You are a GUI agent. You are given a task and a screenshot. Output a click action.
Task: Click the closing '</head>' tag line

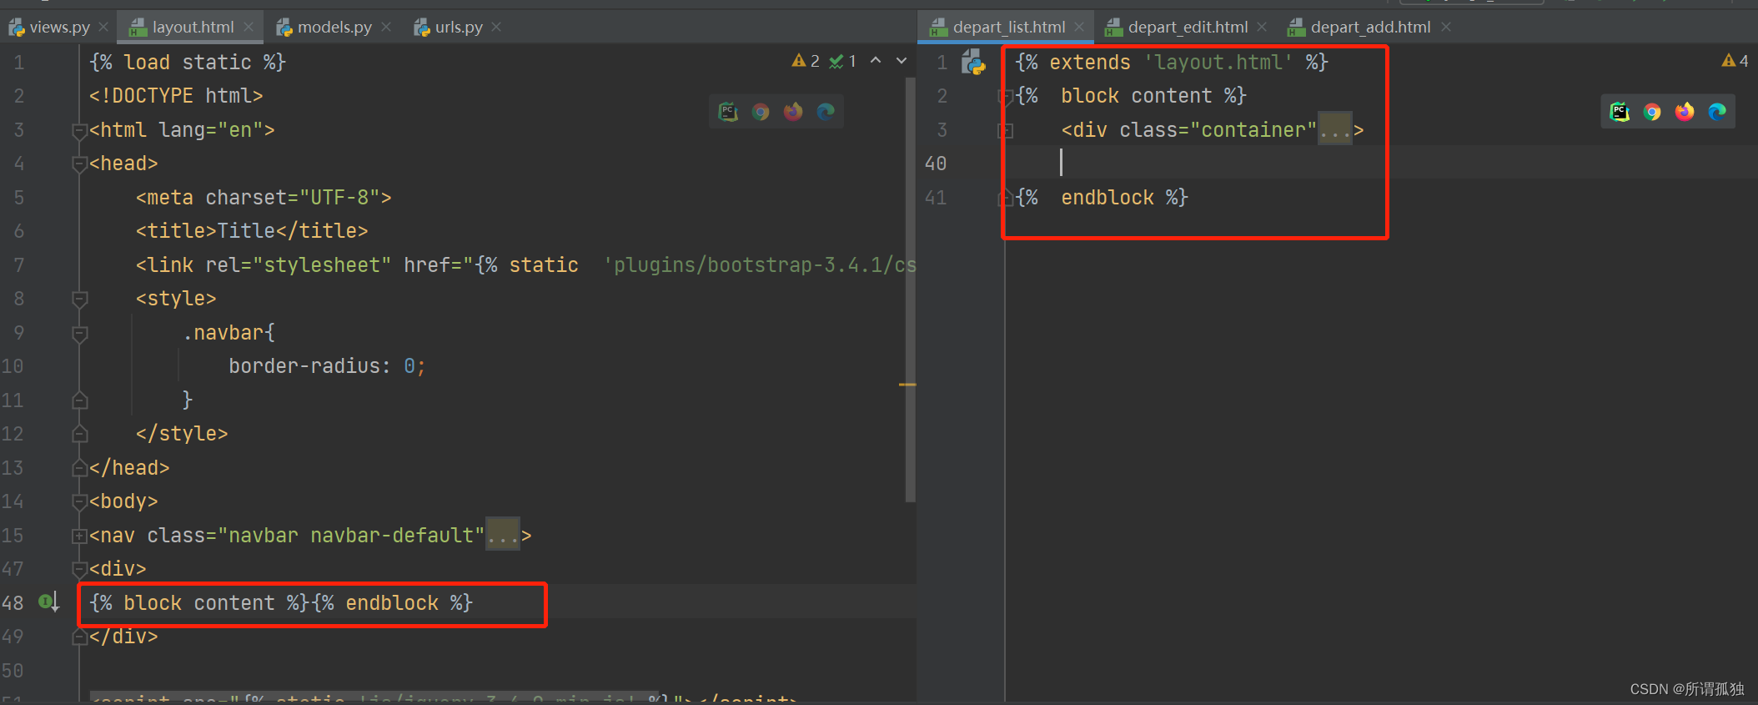tap(129, 468)
